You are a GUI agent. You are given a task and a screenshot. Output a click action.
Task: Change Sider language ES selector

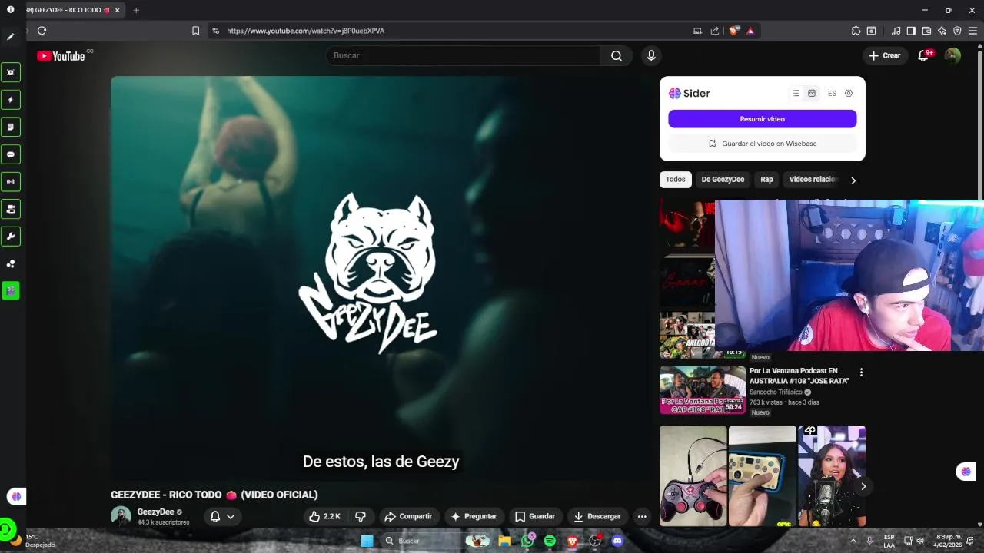tap(832, 93)
